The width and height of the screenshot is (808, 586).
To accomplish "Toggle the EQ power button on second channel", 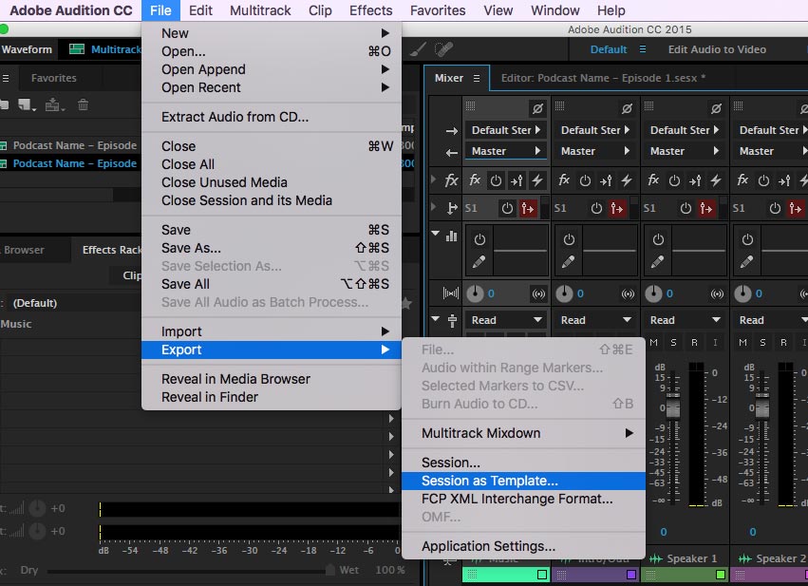I will pos(569,240).
